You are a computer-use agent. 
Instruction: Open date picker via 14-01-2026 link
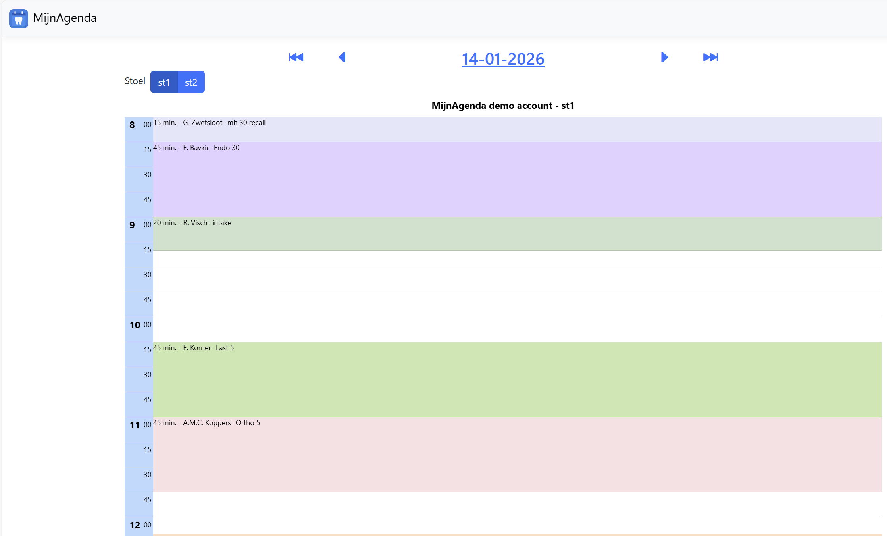coord(503,59)
